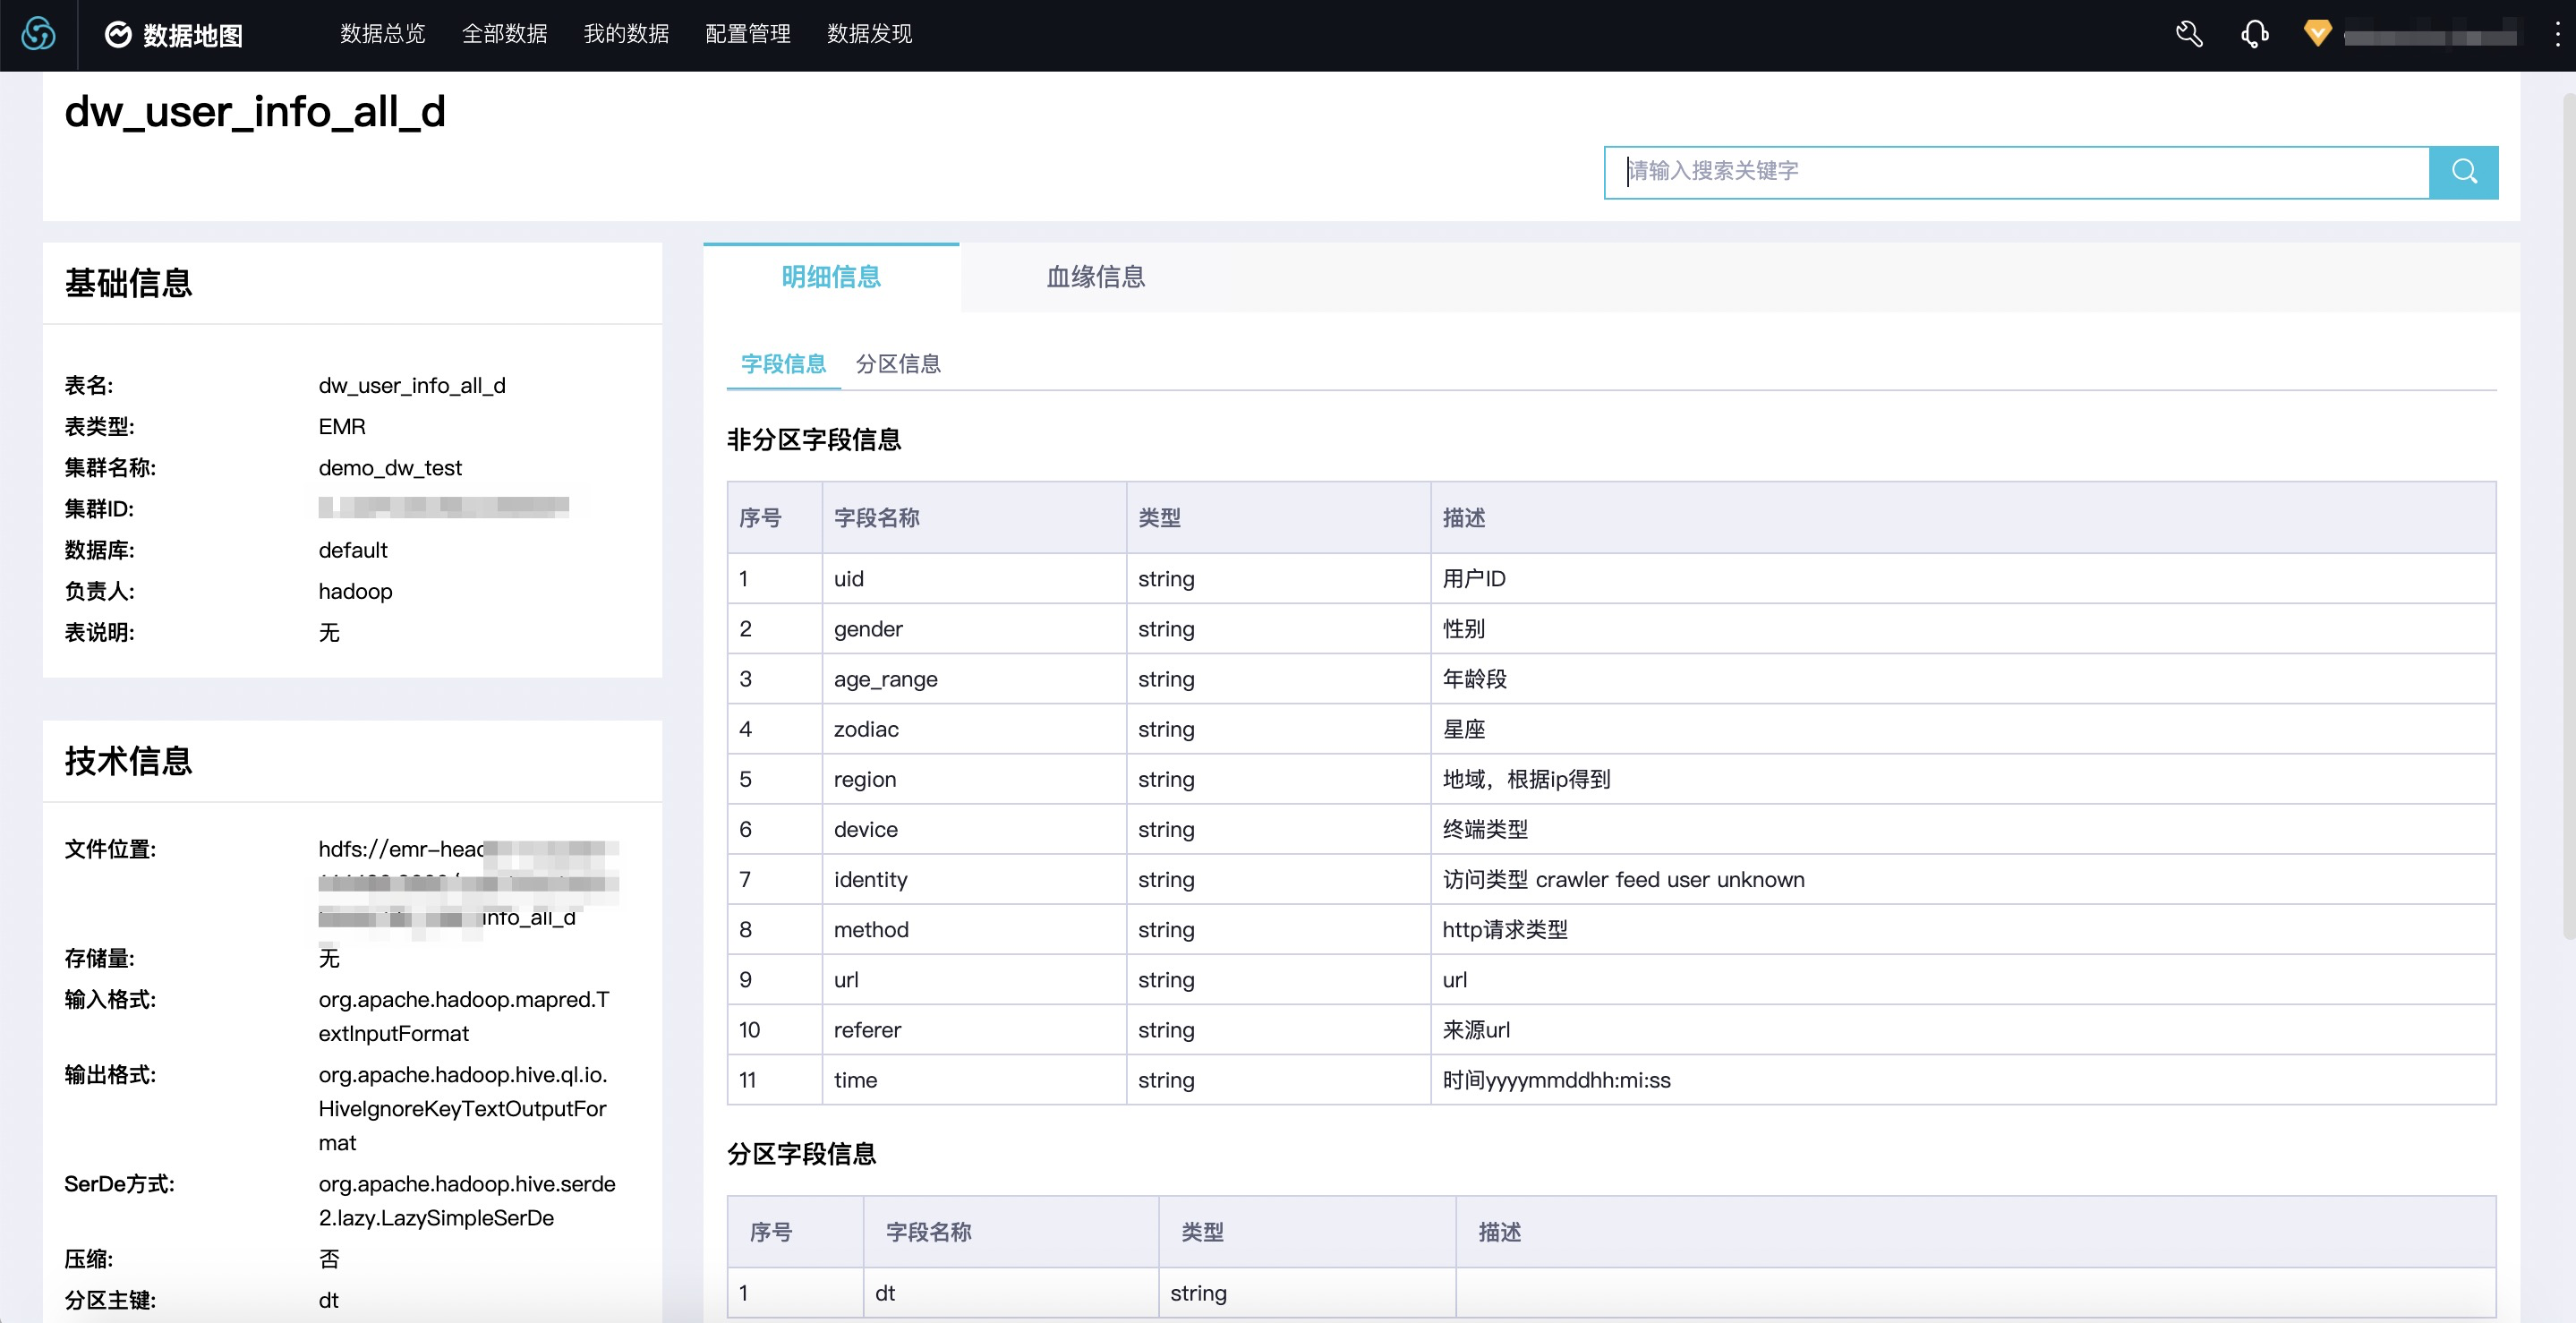Open the wrench settings icon
2576x1323 pixels.
(2189, 34)
